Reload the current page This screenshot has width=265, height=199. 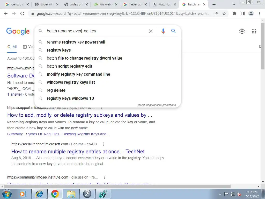[22, 13]
